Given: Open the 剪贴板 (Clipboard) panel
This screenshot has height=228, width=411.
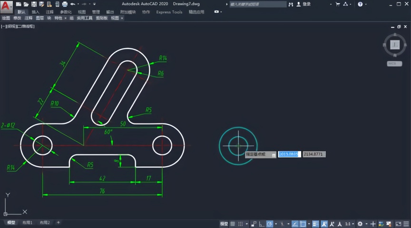Looking at the screenshot, I should pyautogui.click(x=102, y=18).
